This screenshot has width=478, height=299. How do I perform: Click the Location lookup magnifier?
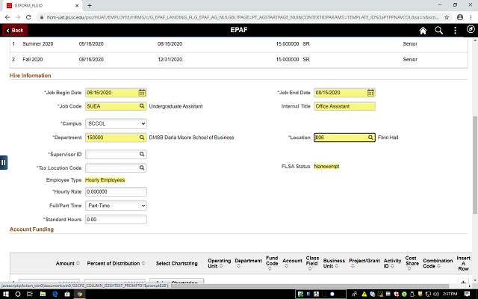pos(370,138)
